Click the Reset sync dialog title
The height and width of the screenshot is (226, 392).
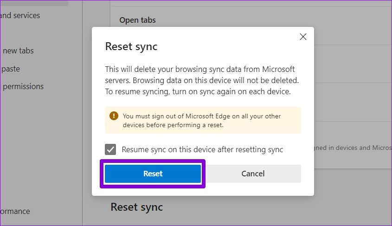(x=131, y=46)
